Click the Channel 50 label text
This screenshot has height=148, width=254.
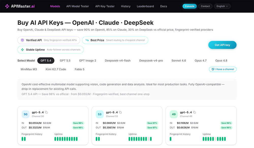pyautogui.click(x=38, y=116)
